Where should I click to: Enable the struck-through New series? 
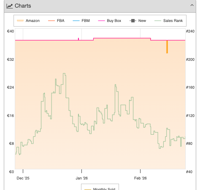pos(138,21)
